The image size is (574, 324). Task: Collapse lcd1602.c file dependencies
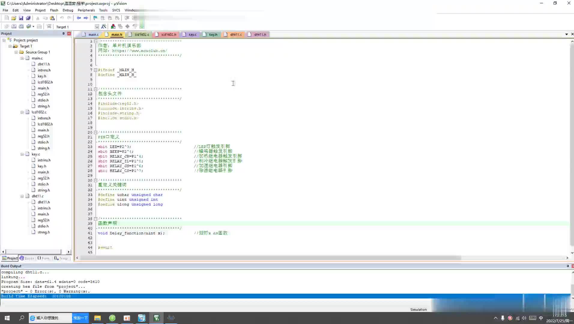point(22,112)
